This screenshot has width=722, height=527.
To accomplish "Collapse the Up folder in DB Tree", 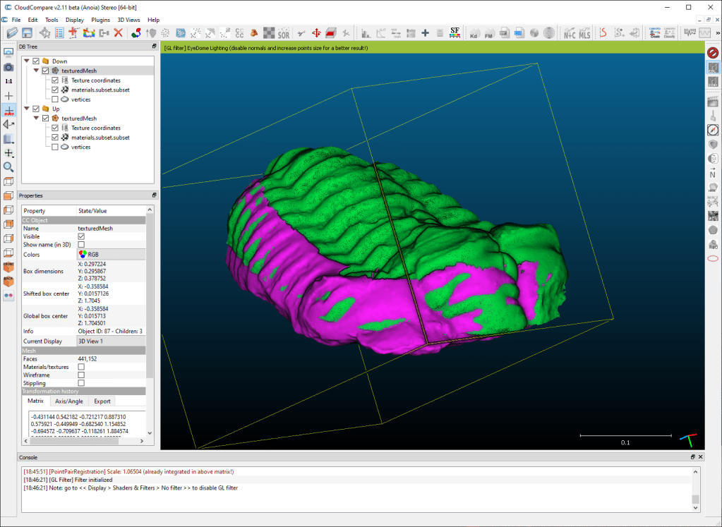I will pos(27,109).
